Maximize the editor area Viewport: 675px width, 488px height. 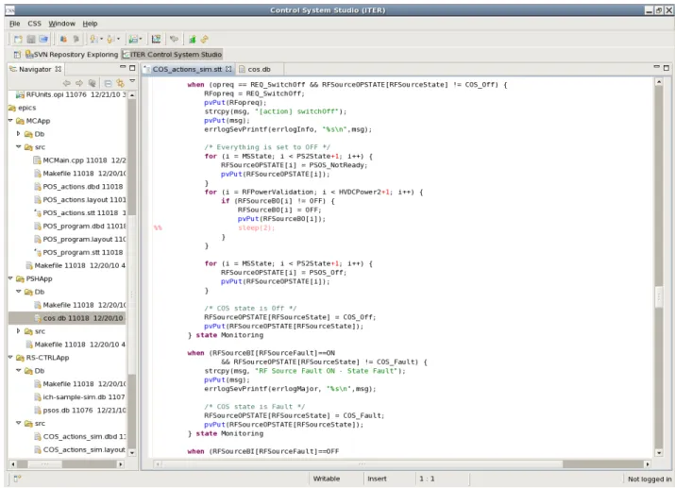(x=666, y=68)
